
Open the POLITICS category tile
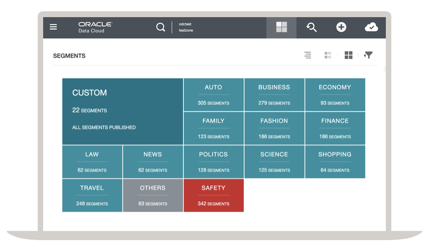pyautogui.click(x=214, y=162)
